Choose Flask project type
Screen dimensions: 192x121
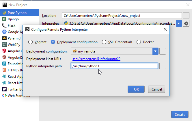click(12, 26)
